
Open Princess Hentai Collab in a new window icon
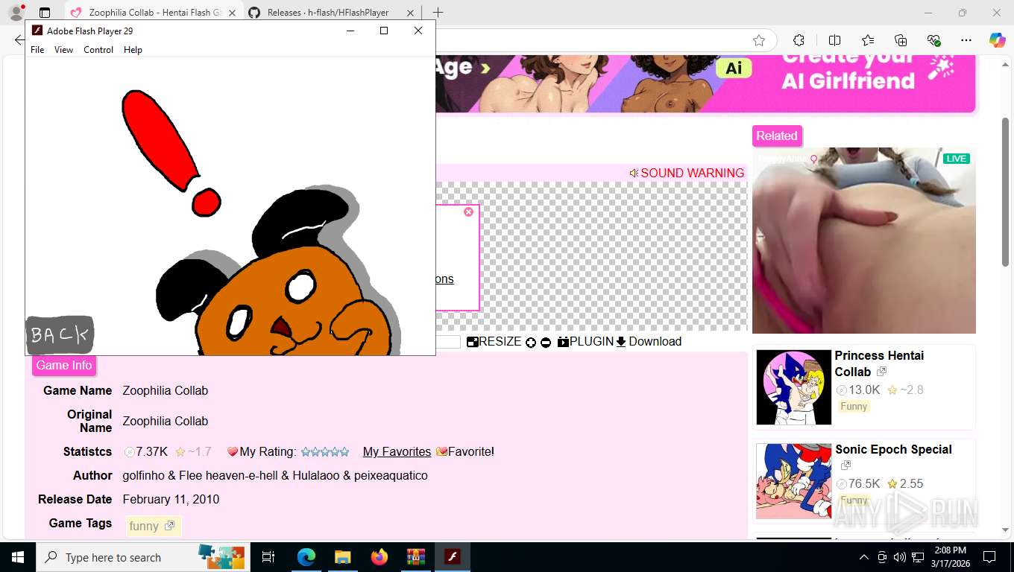coord(881,372)
